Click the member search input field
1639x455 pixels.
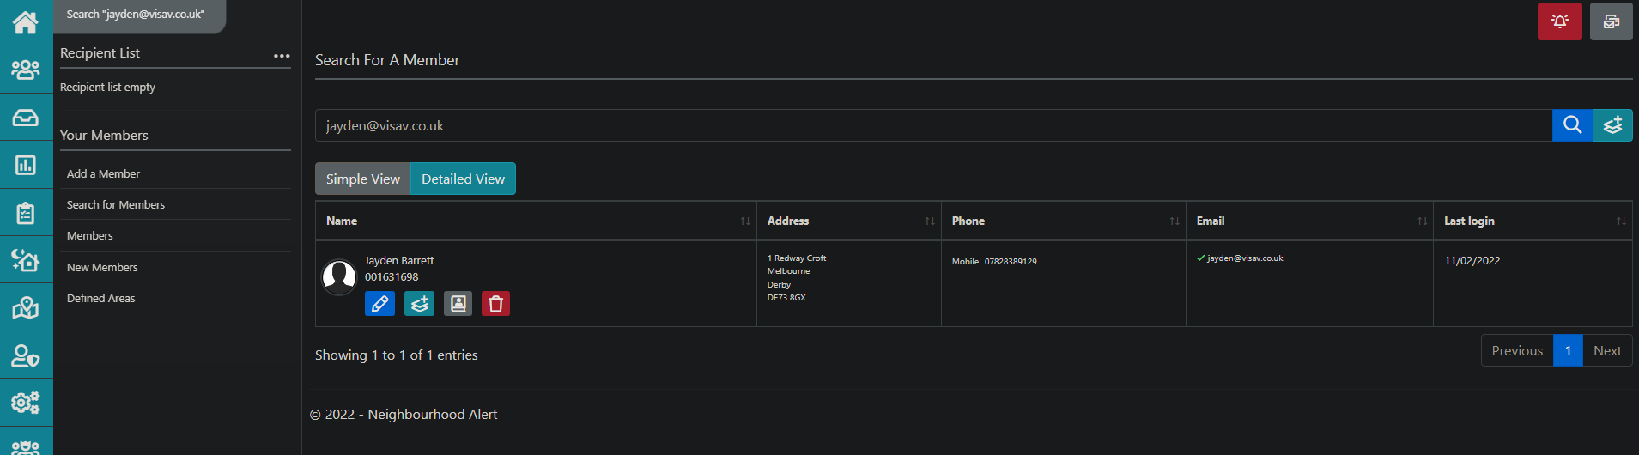pyautogui.click(x=932, y=125)
